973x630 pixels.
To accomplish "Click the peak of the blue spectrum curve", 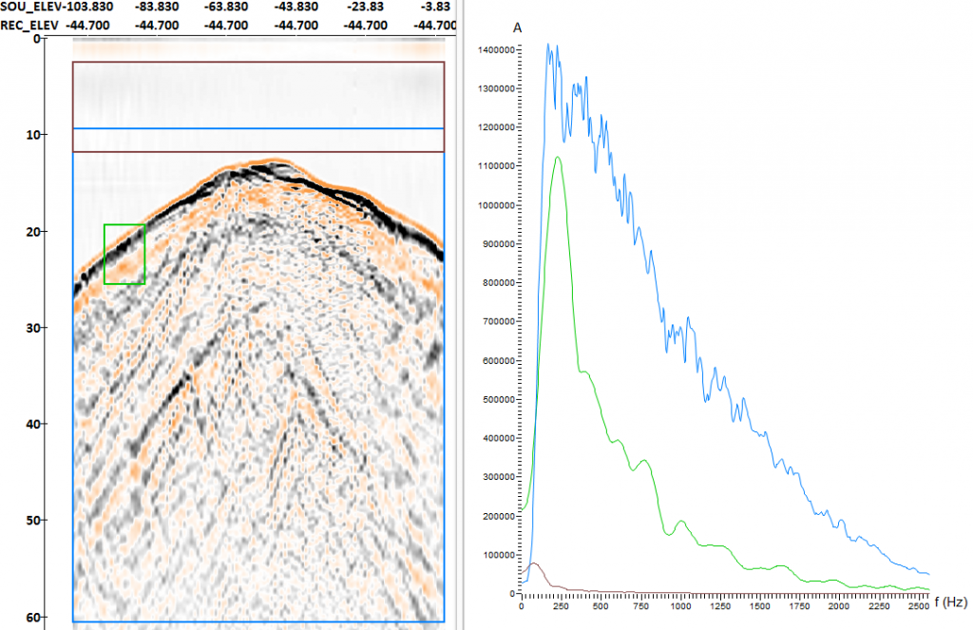I will [548, 44].
